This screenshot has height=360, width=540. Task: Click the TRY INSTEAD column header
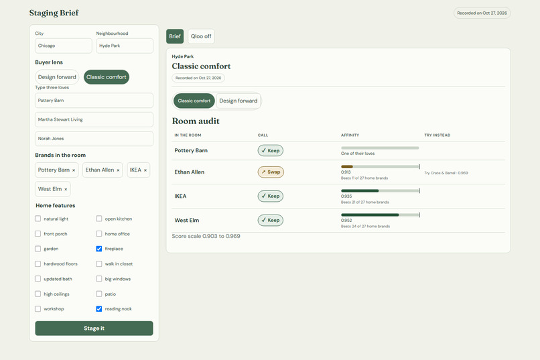437,135
